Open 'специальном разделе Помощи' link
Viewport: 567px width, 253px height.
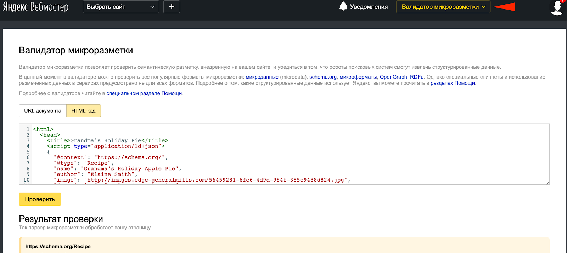pyautogui.click(x=144, y=93)
